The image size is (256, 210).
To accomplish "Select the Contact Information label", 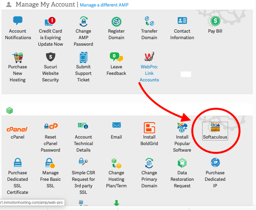I will (182, 34).
